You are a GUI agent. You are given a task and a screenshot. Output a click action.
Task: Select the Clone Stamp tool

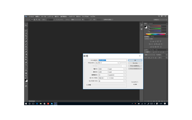click(x=26, y=47)
